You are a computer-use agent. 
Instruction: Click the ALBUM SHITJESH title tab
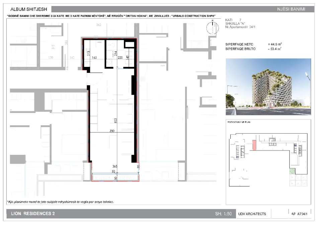point(29,9)
